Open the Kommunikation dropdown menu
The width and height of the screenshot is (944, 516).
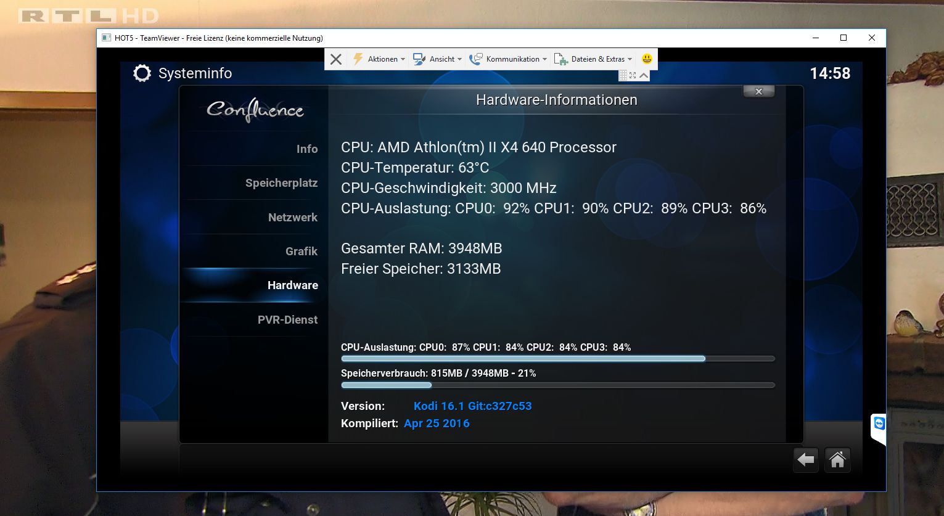(508, 59)
